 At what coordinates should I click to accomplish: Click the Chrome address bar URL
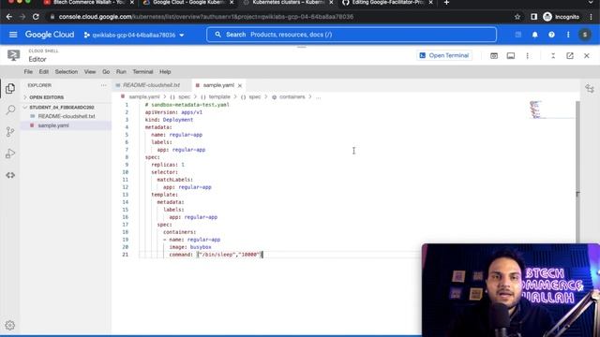tap(206, 17)
